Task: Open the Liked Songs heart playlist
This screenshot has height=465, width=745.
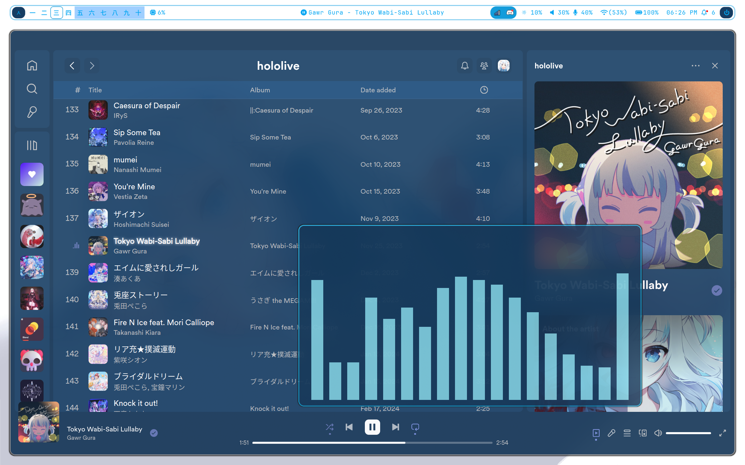Action: (32, 174)
